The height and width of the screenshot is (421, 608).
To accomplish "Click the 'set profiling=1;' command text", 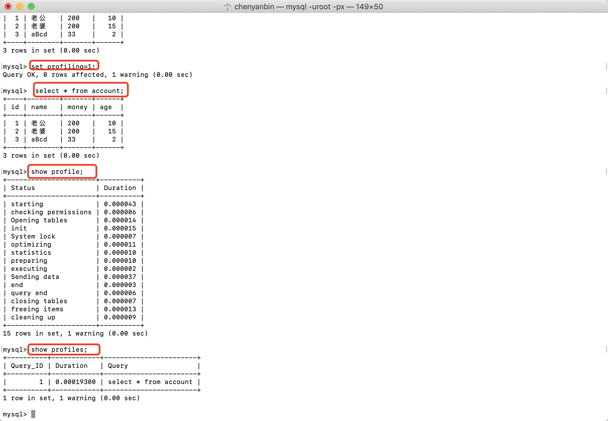I will pyautogui.click(x=63, y=66).
